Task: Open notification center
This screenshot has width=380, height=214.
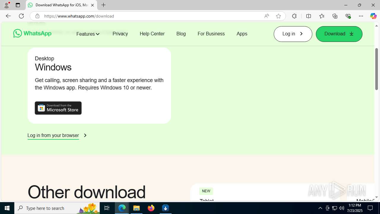Action: click(x=370, y=208)
